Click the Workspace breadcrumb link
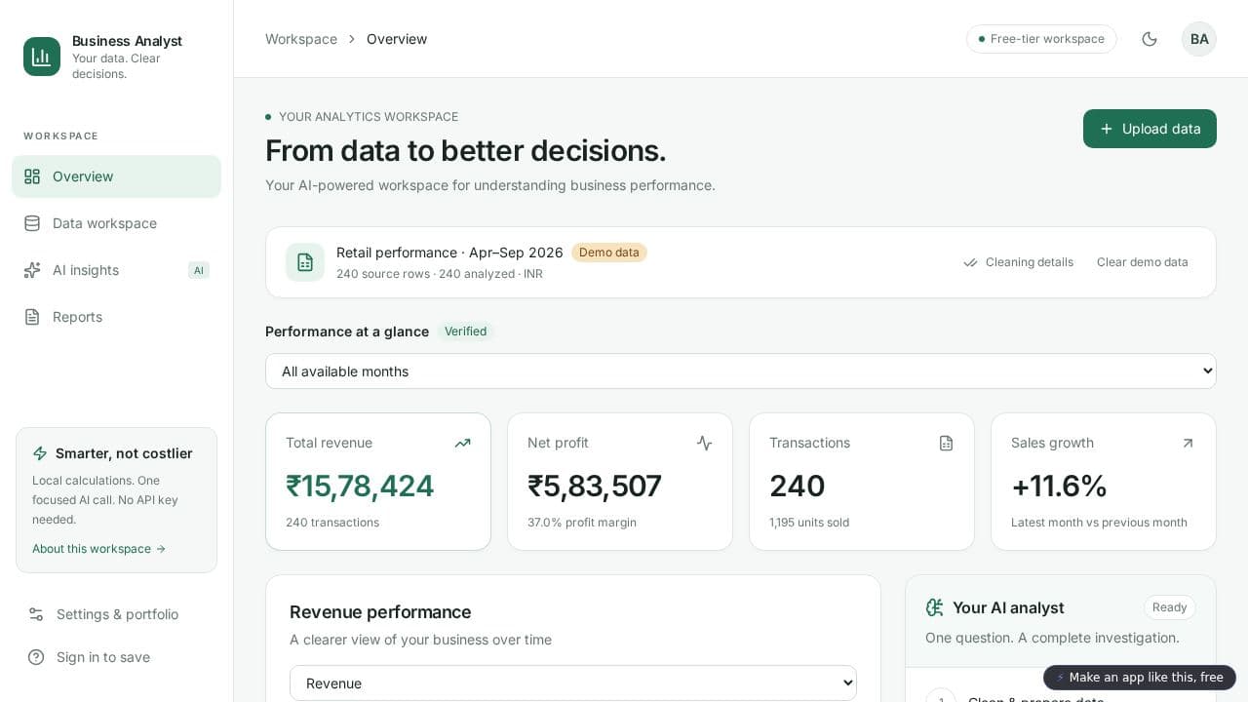This screenshot has height=702, width=1248. [x=301, y=39]
